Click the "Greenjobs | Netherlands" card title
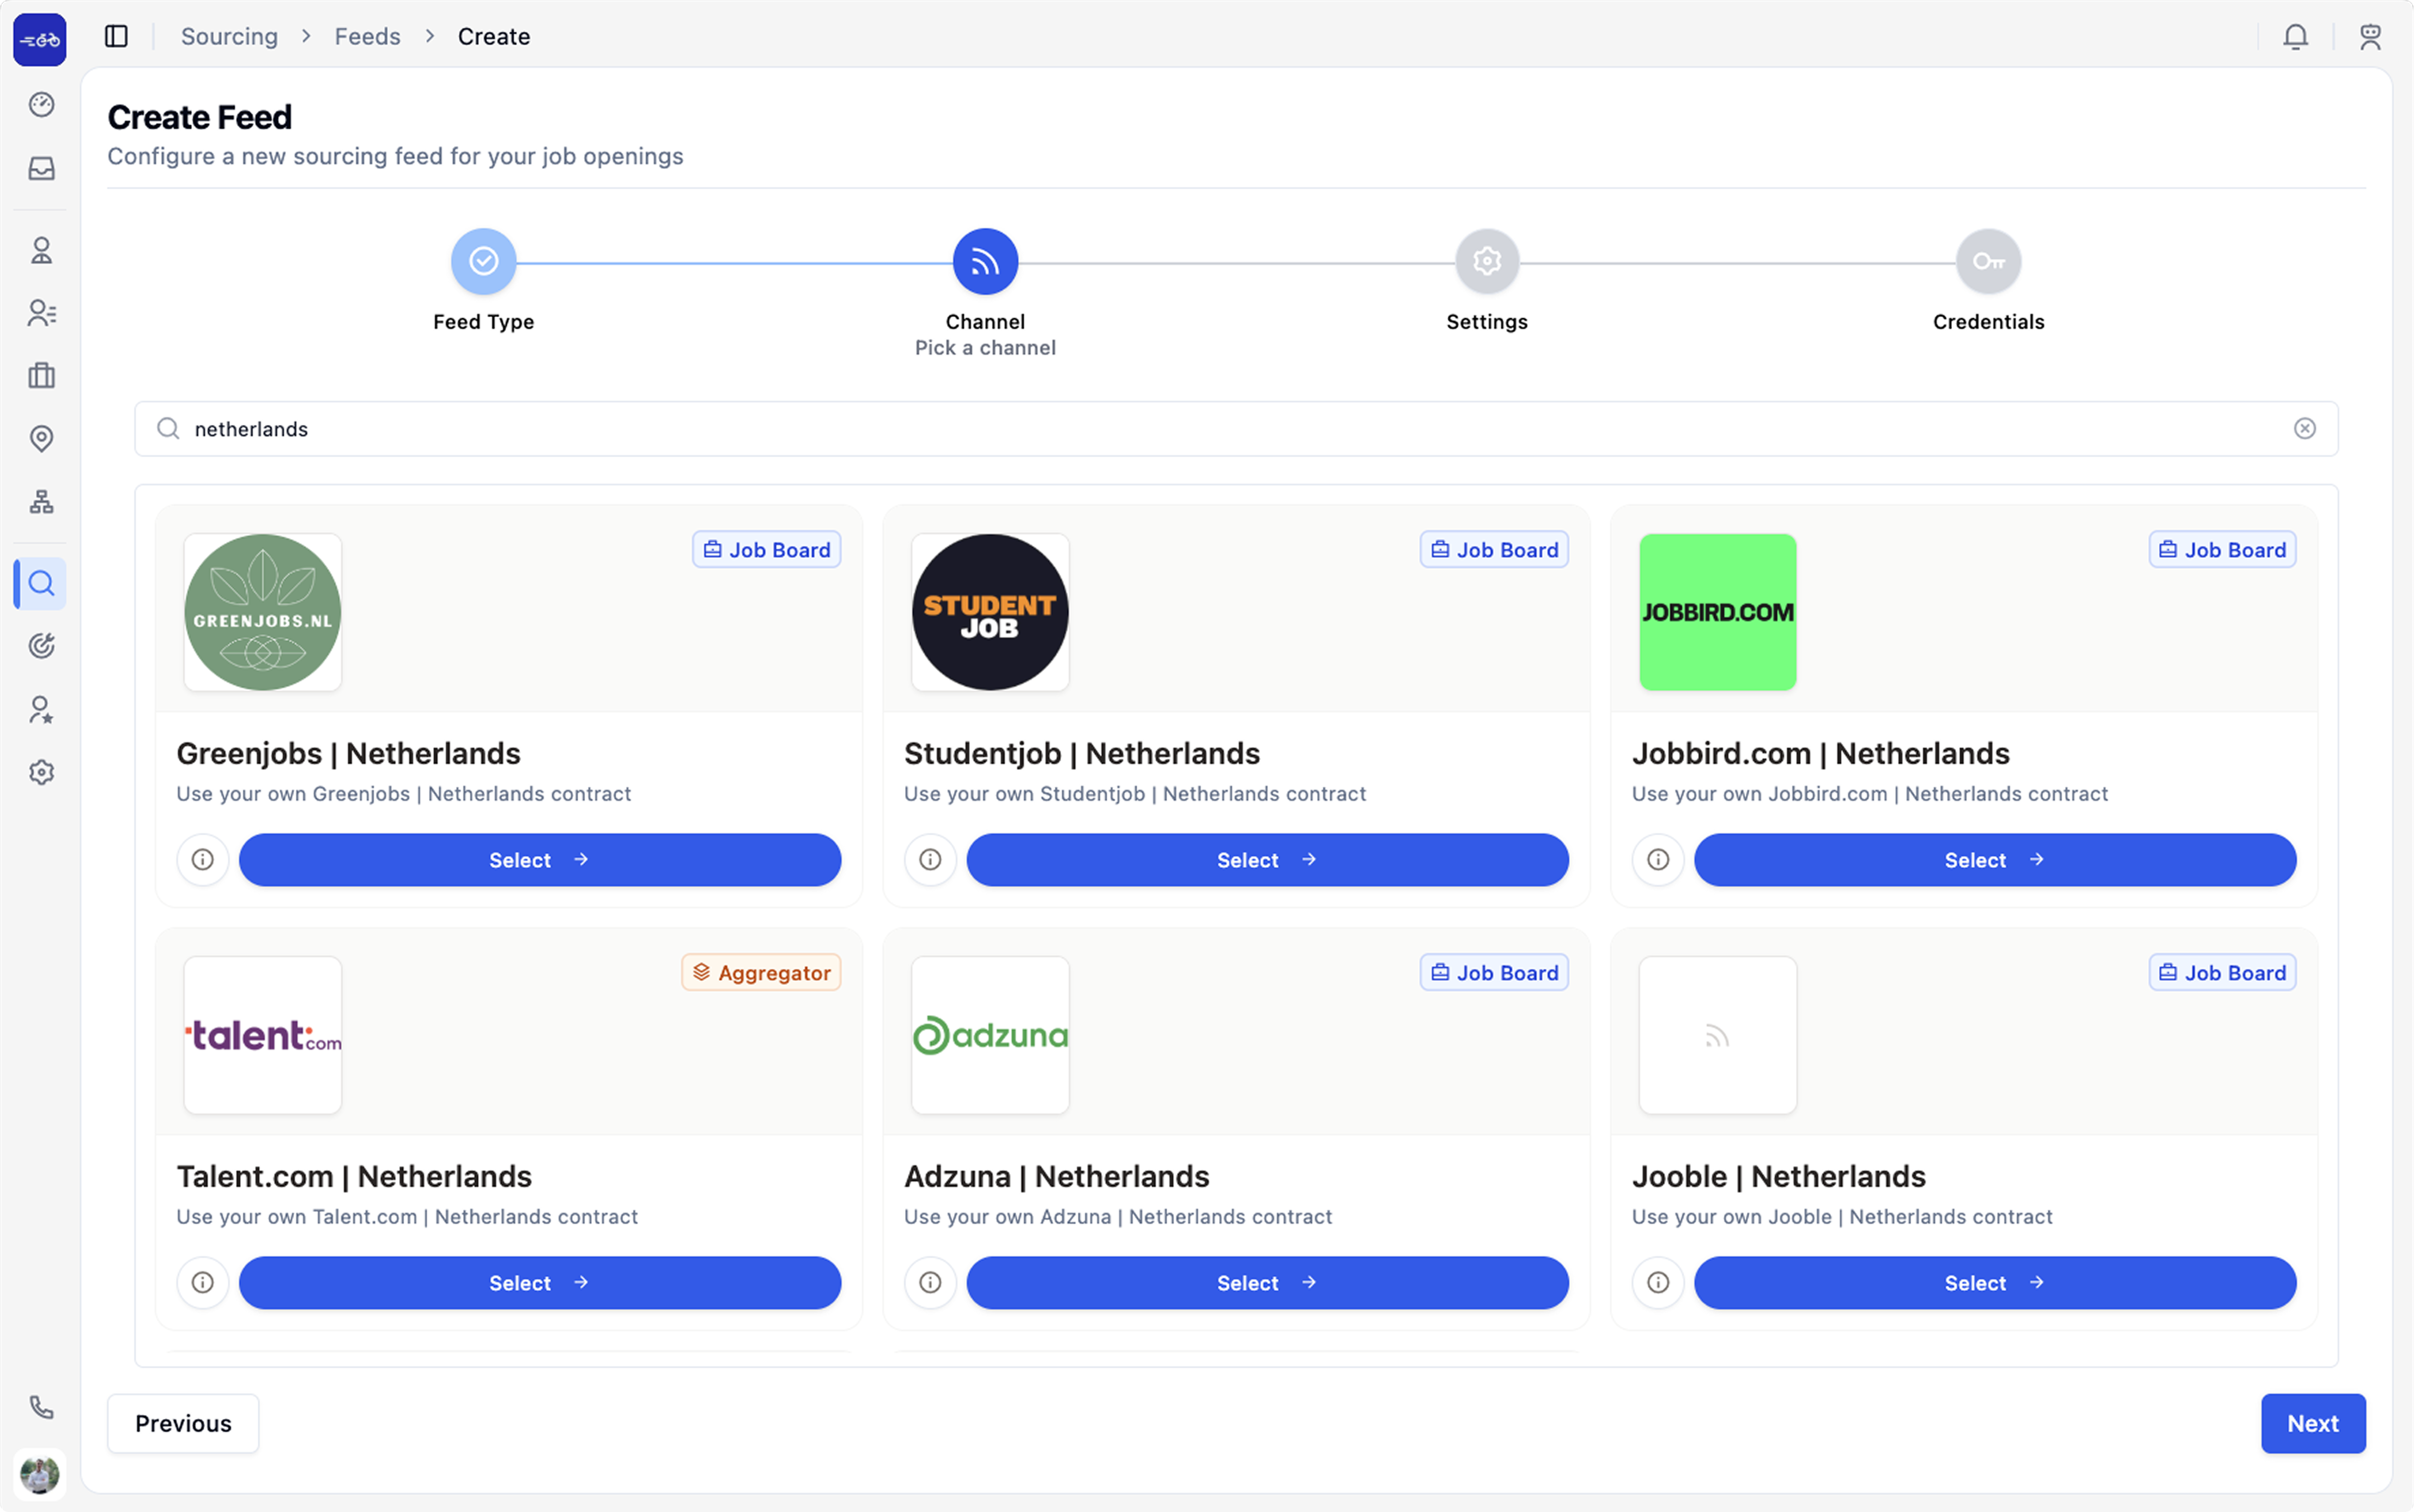The height and width of the screenshot is (1512, 2414). point(349,753)
